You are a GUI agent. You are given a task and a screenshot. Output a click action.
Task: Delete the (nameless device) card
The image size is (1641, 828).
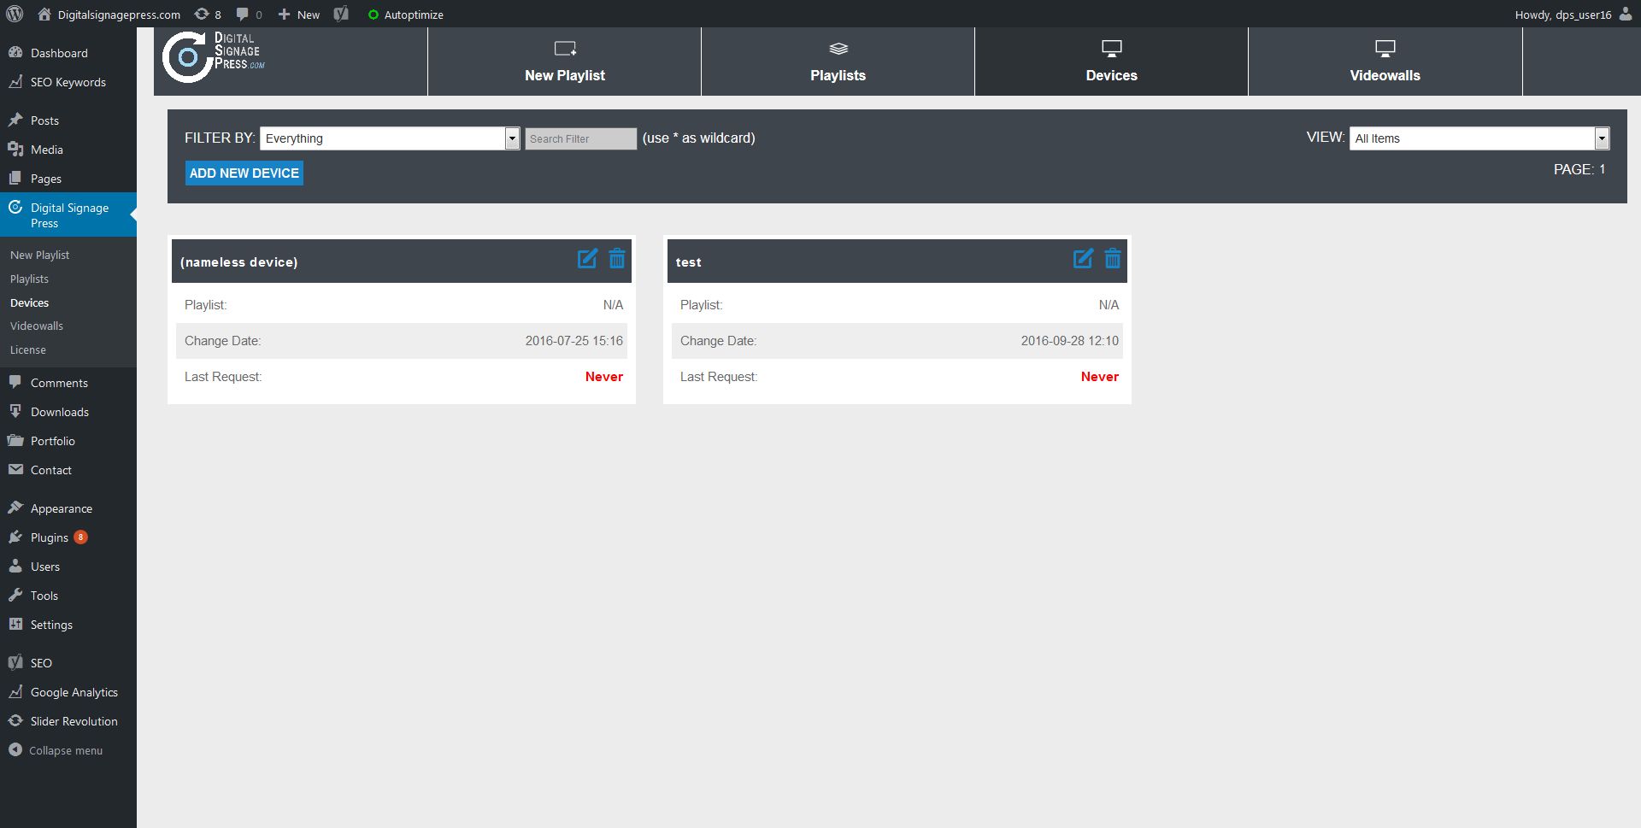coord(617,258)
